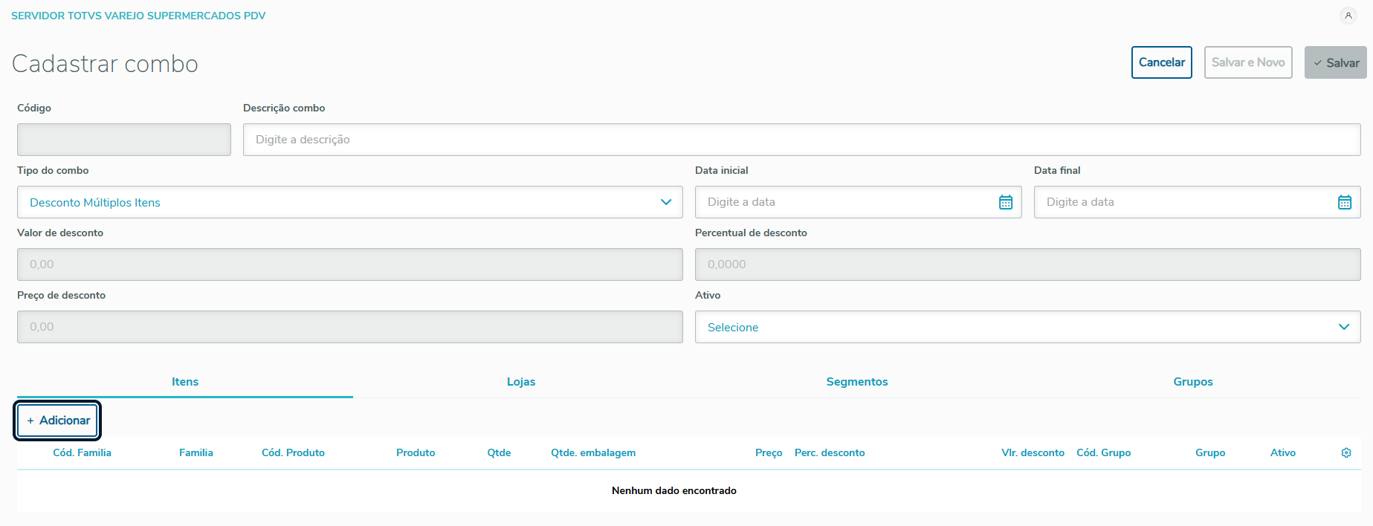Screen dimensions: 1373x526
Task: Click the Cancelar button
Action: (1162, 62)
